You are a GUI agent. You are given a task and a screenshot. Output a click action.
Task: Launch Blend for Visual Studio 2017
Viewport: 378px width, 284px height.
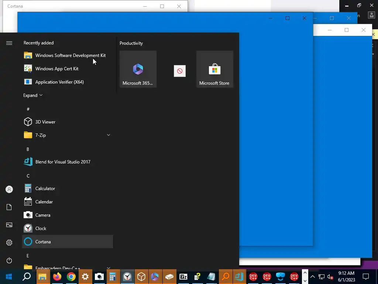click(x=68, y=162)
